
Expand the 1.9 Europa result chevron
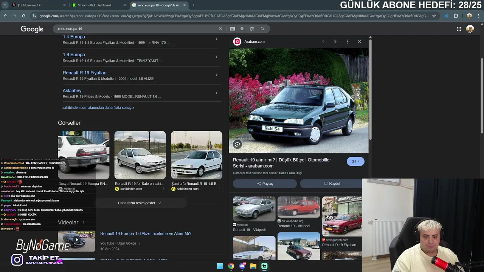click(x=216, y=57)
